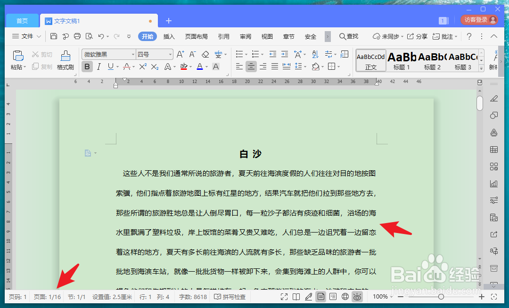Toggle Italic formatting
Screen dimensions: 509x308
(x=99, y=67)
